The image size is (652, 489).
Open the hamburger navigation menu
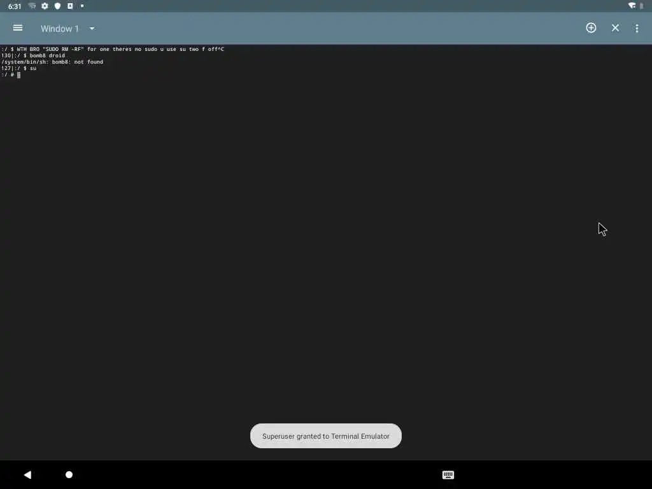(x=17, y=28)
